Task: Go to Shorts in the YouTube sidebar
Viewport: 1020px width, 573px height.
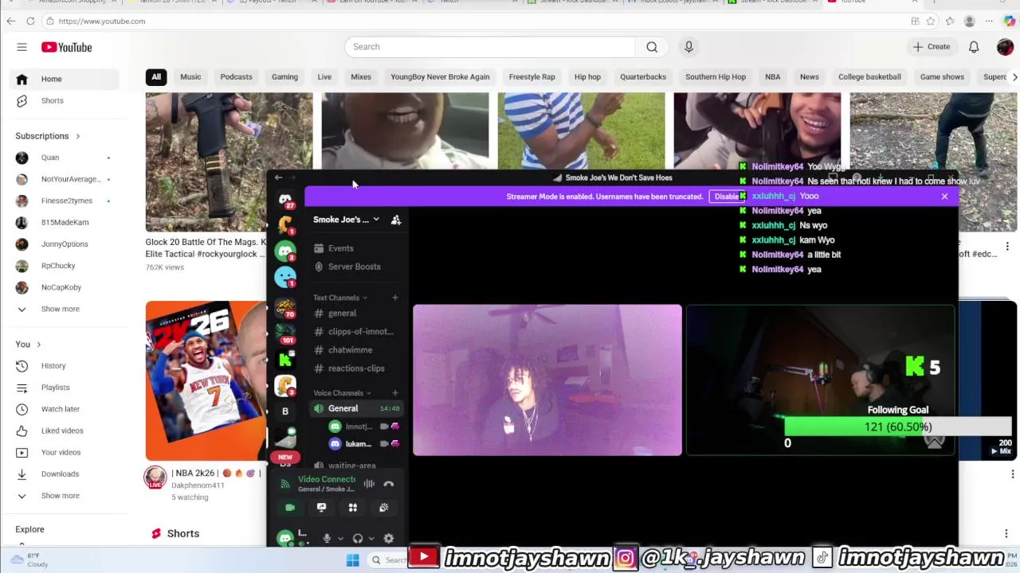Action: point(53,101)
